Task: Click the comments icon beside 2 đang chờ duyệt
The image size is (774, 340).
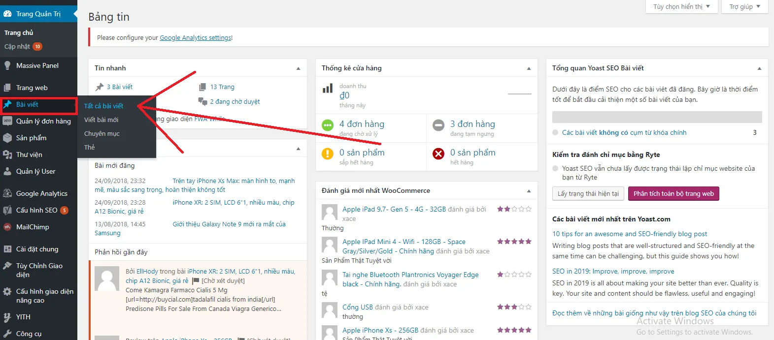Action: click(x=202, y=101)
